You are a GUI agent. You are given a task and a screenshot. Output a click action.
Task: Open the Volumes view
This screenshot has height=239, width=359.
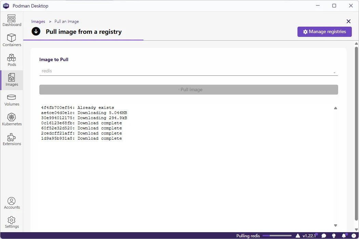(x=12, y=100)
